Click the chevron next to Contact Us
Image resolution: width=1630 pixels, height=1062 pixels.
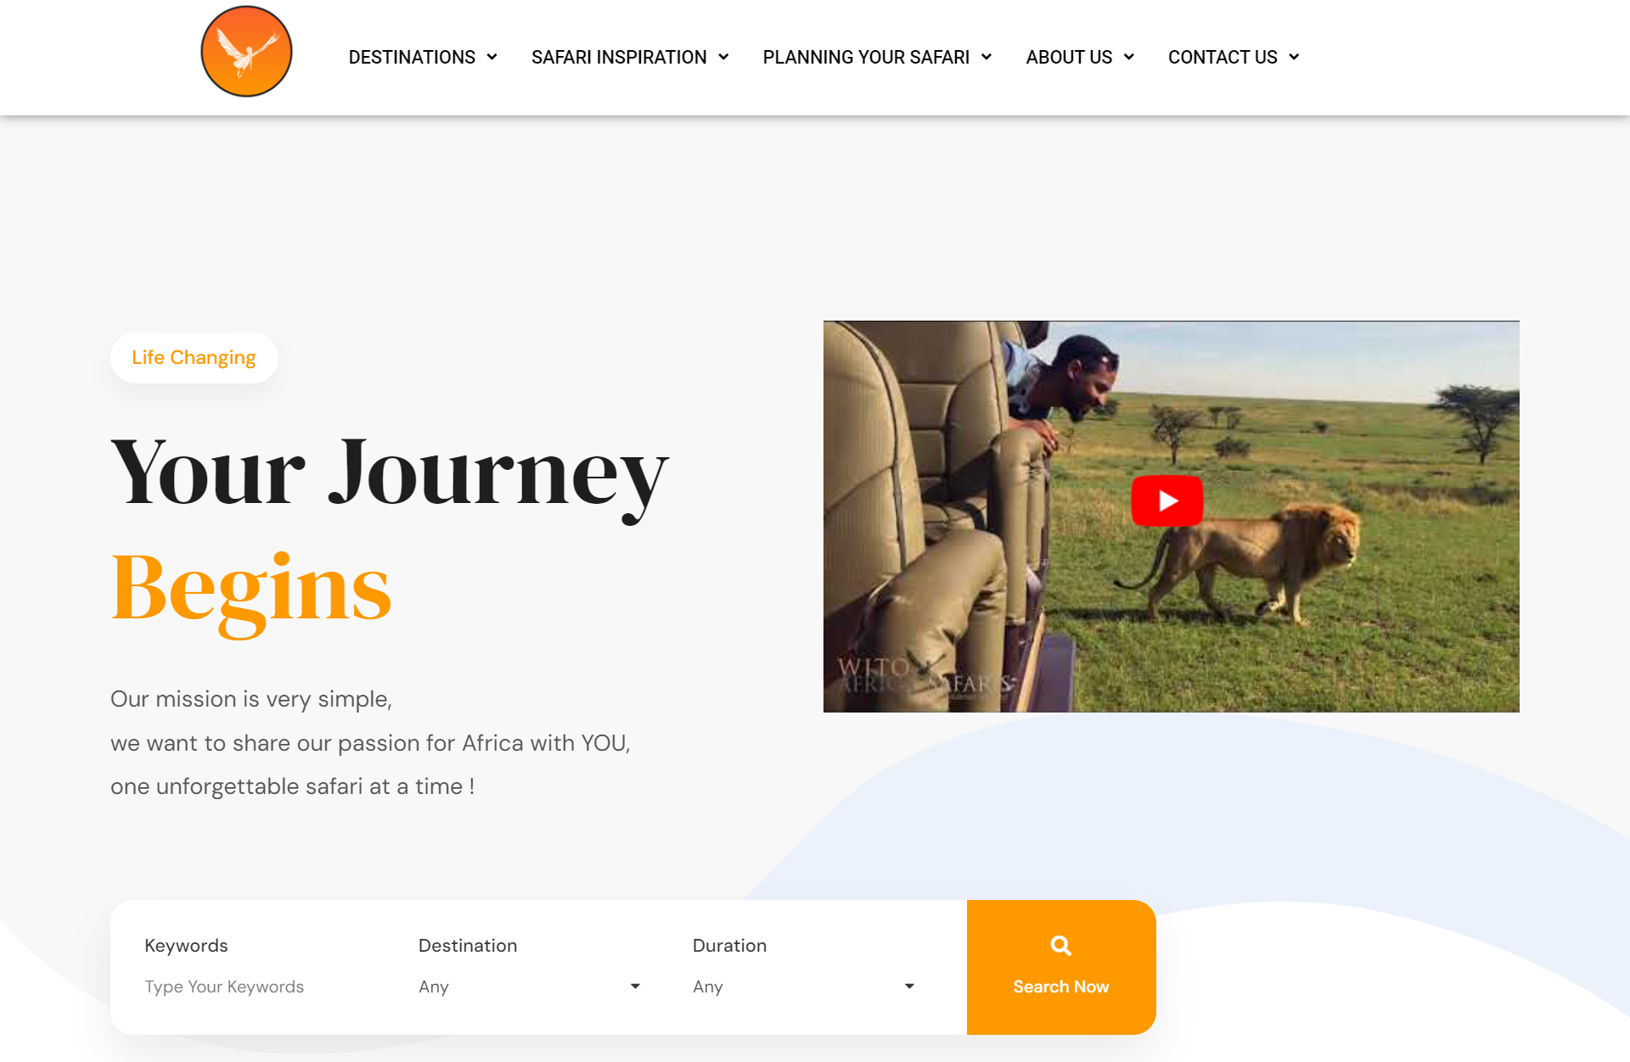[1294, 57]
